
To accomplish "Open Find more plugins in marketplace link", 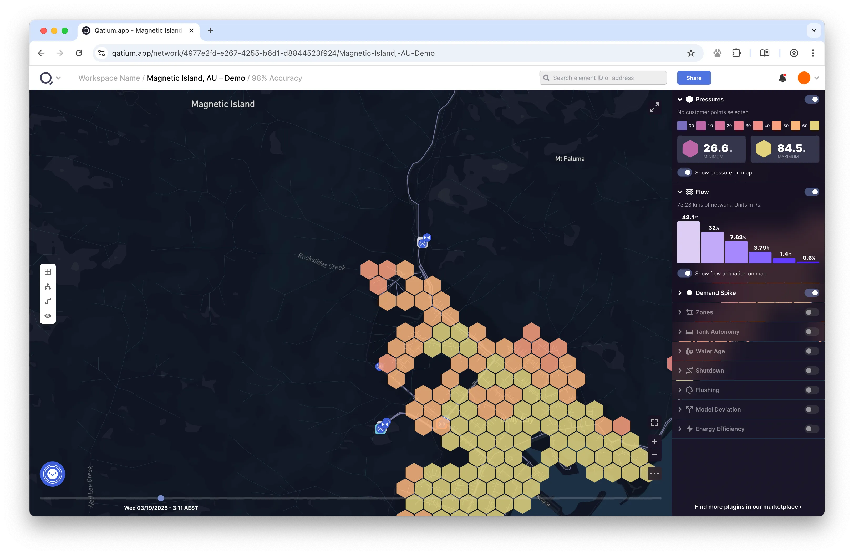I will (x=748, y=507).
